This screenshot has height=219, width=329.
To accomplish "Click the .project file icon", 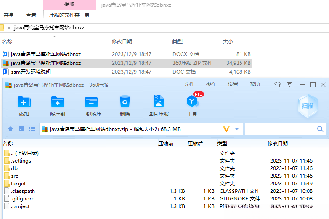I will pos(7,206).
